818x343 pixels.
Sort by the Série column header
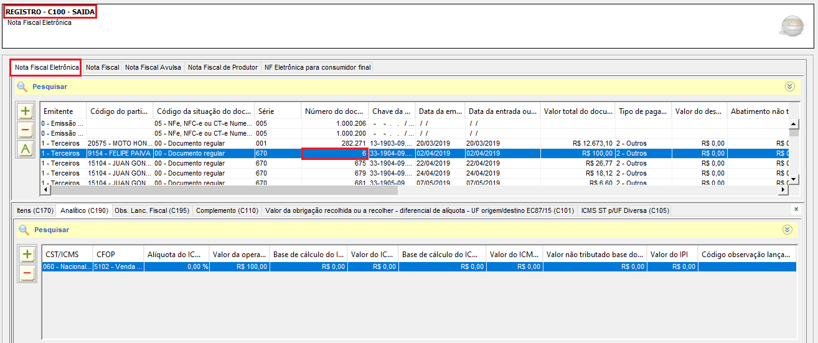tap(278, 111)
